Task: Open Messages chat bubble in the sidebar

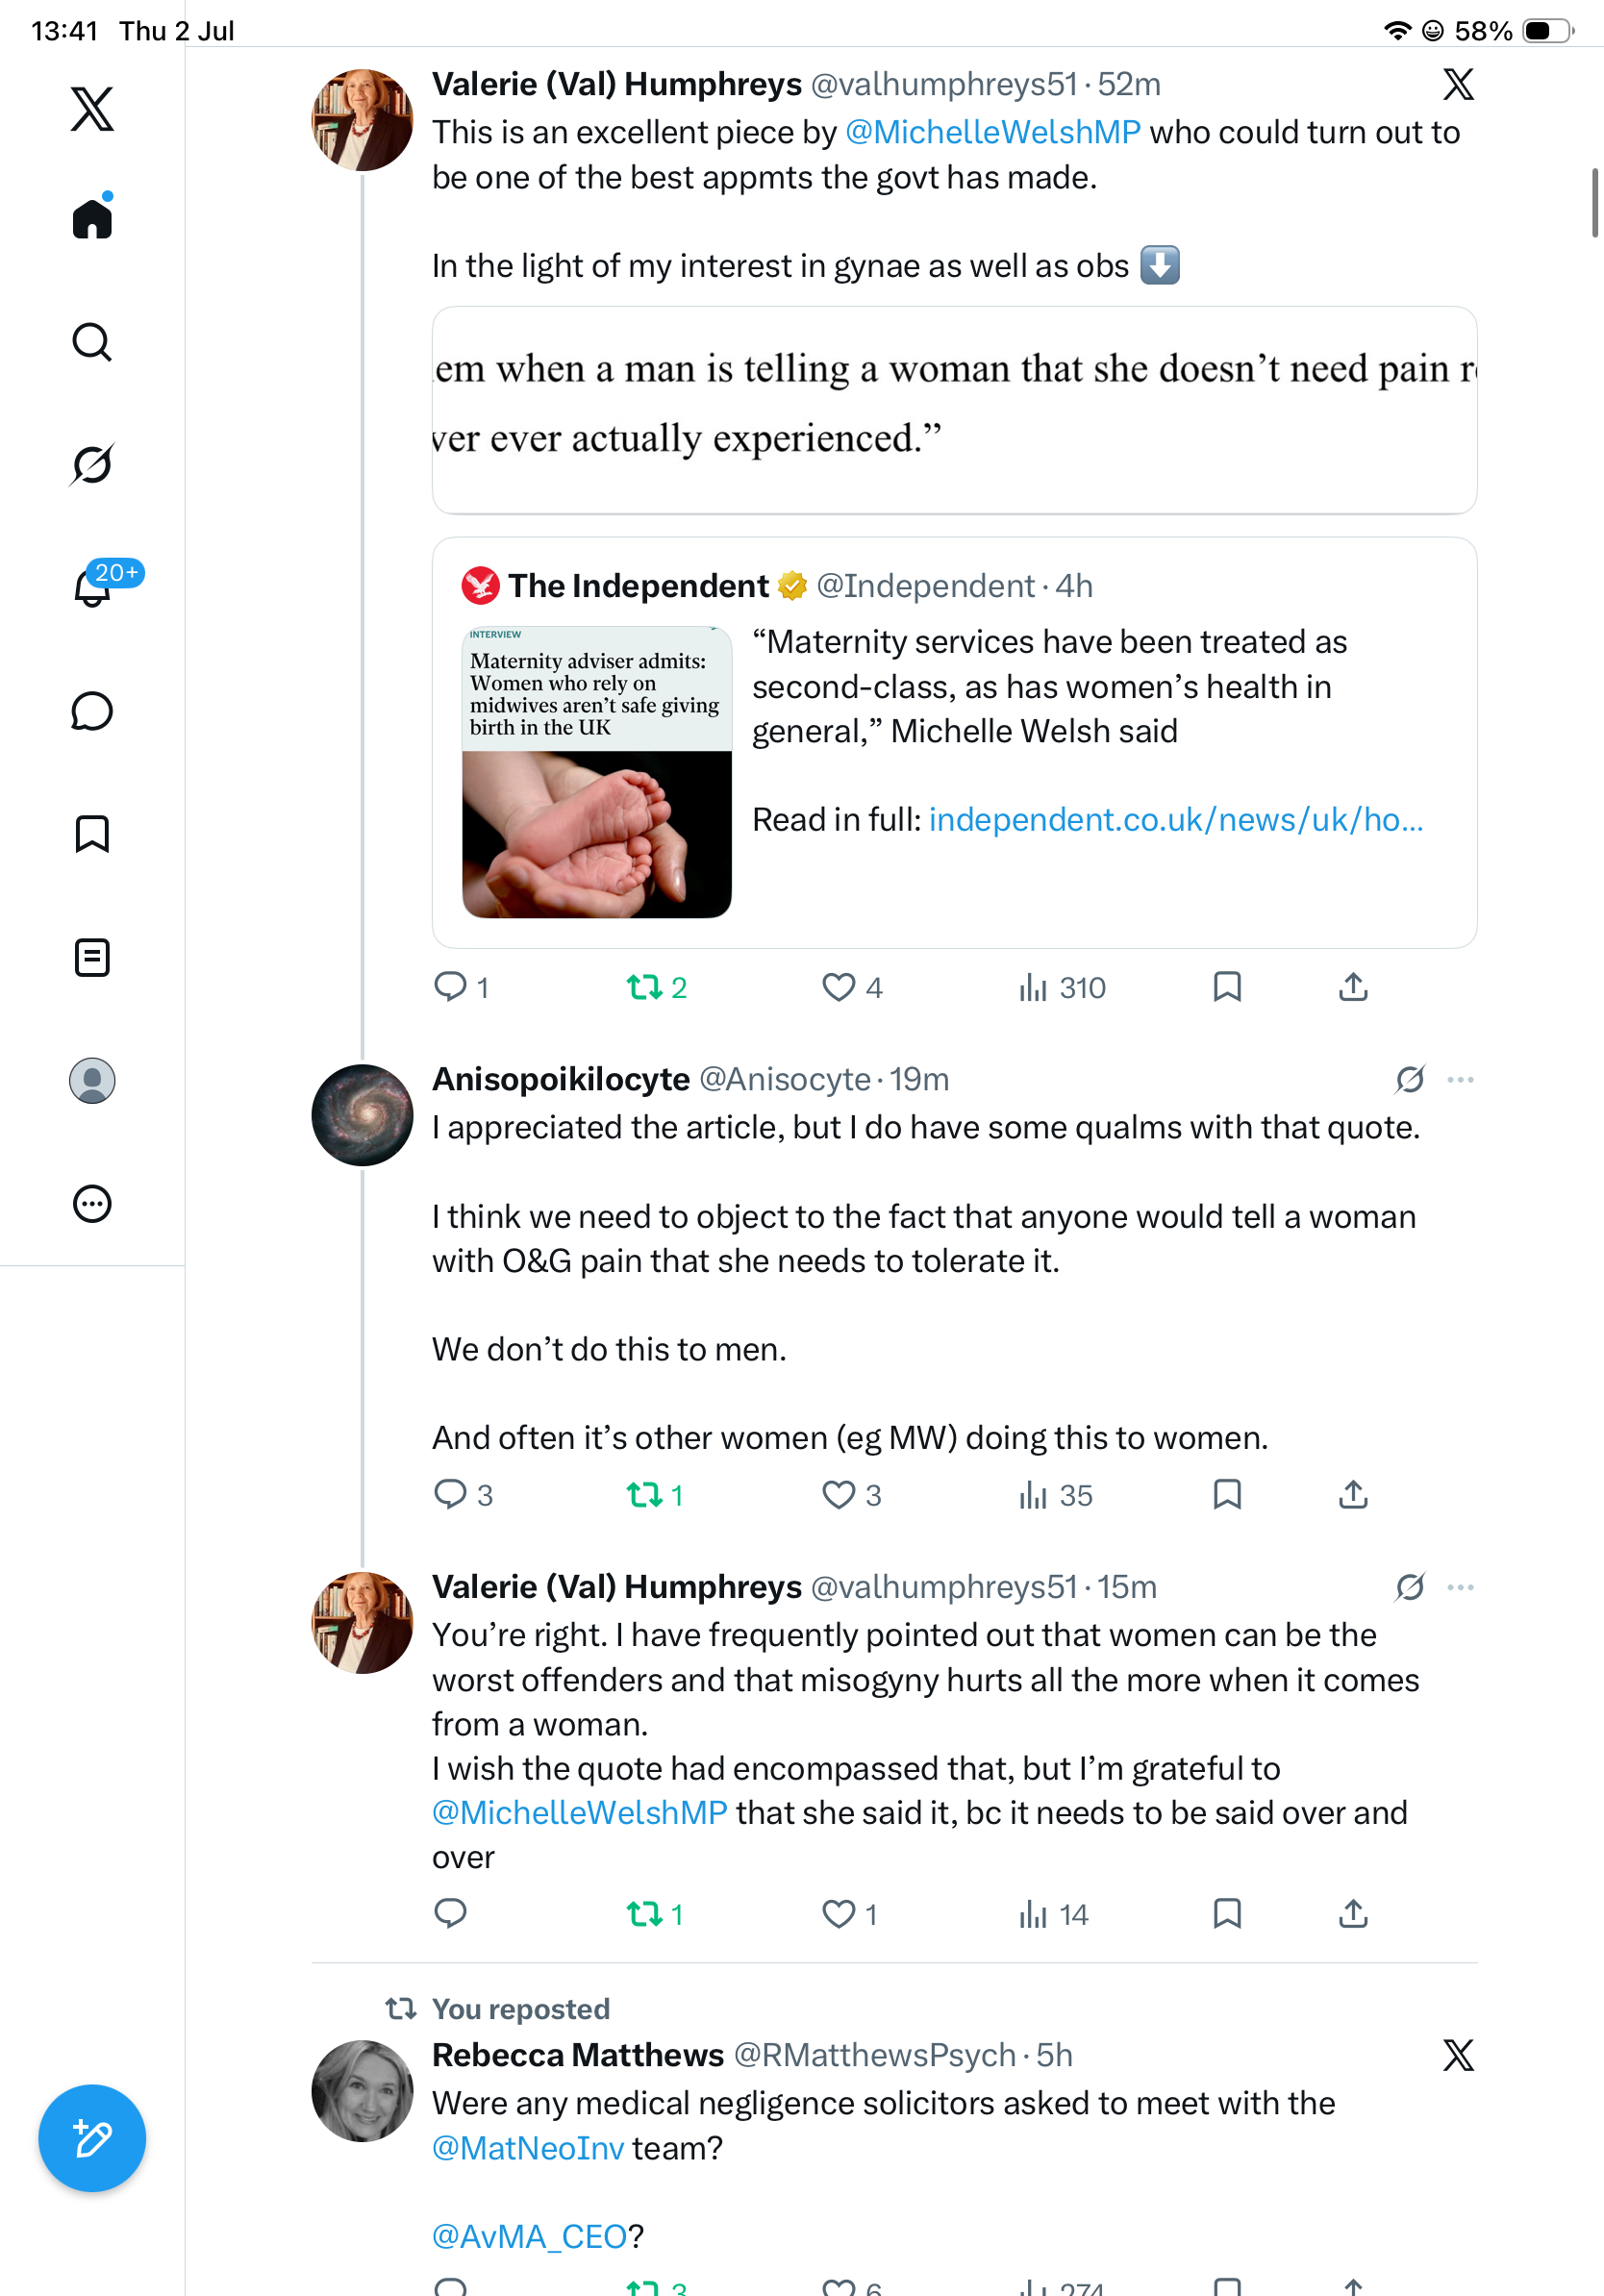Action: [92, 711]
